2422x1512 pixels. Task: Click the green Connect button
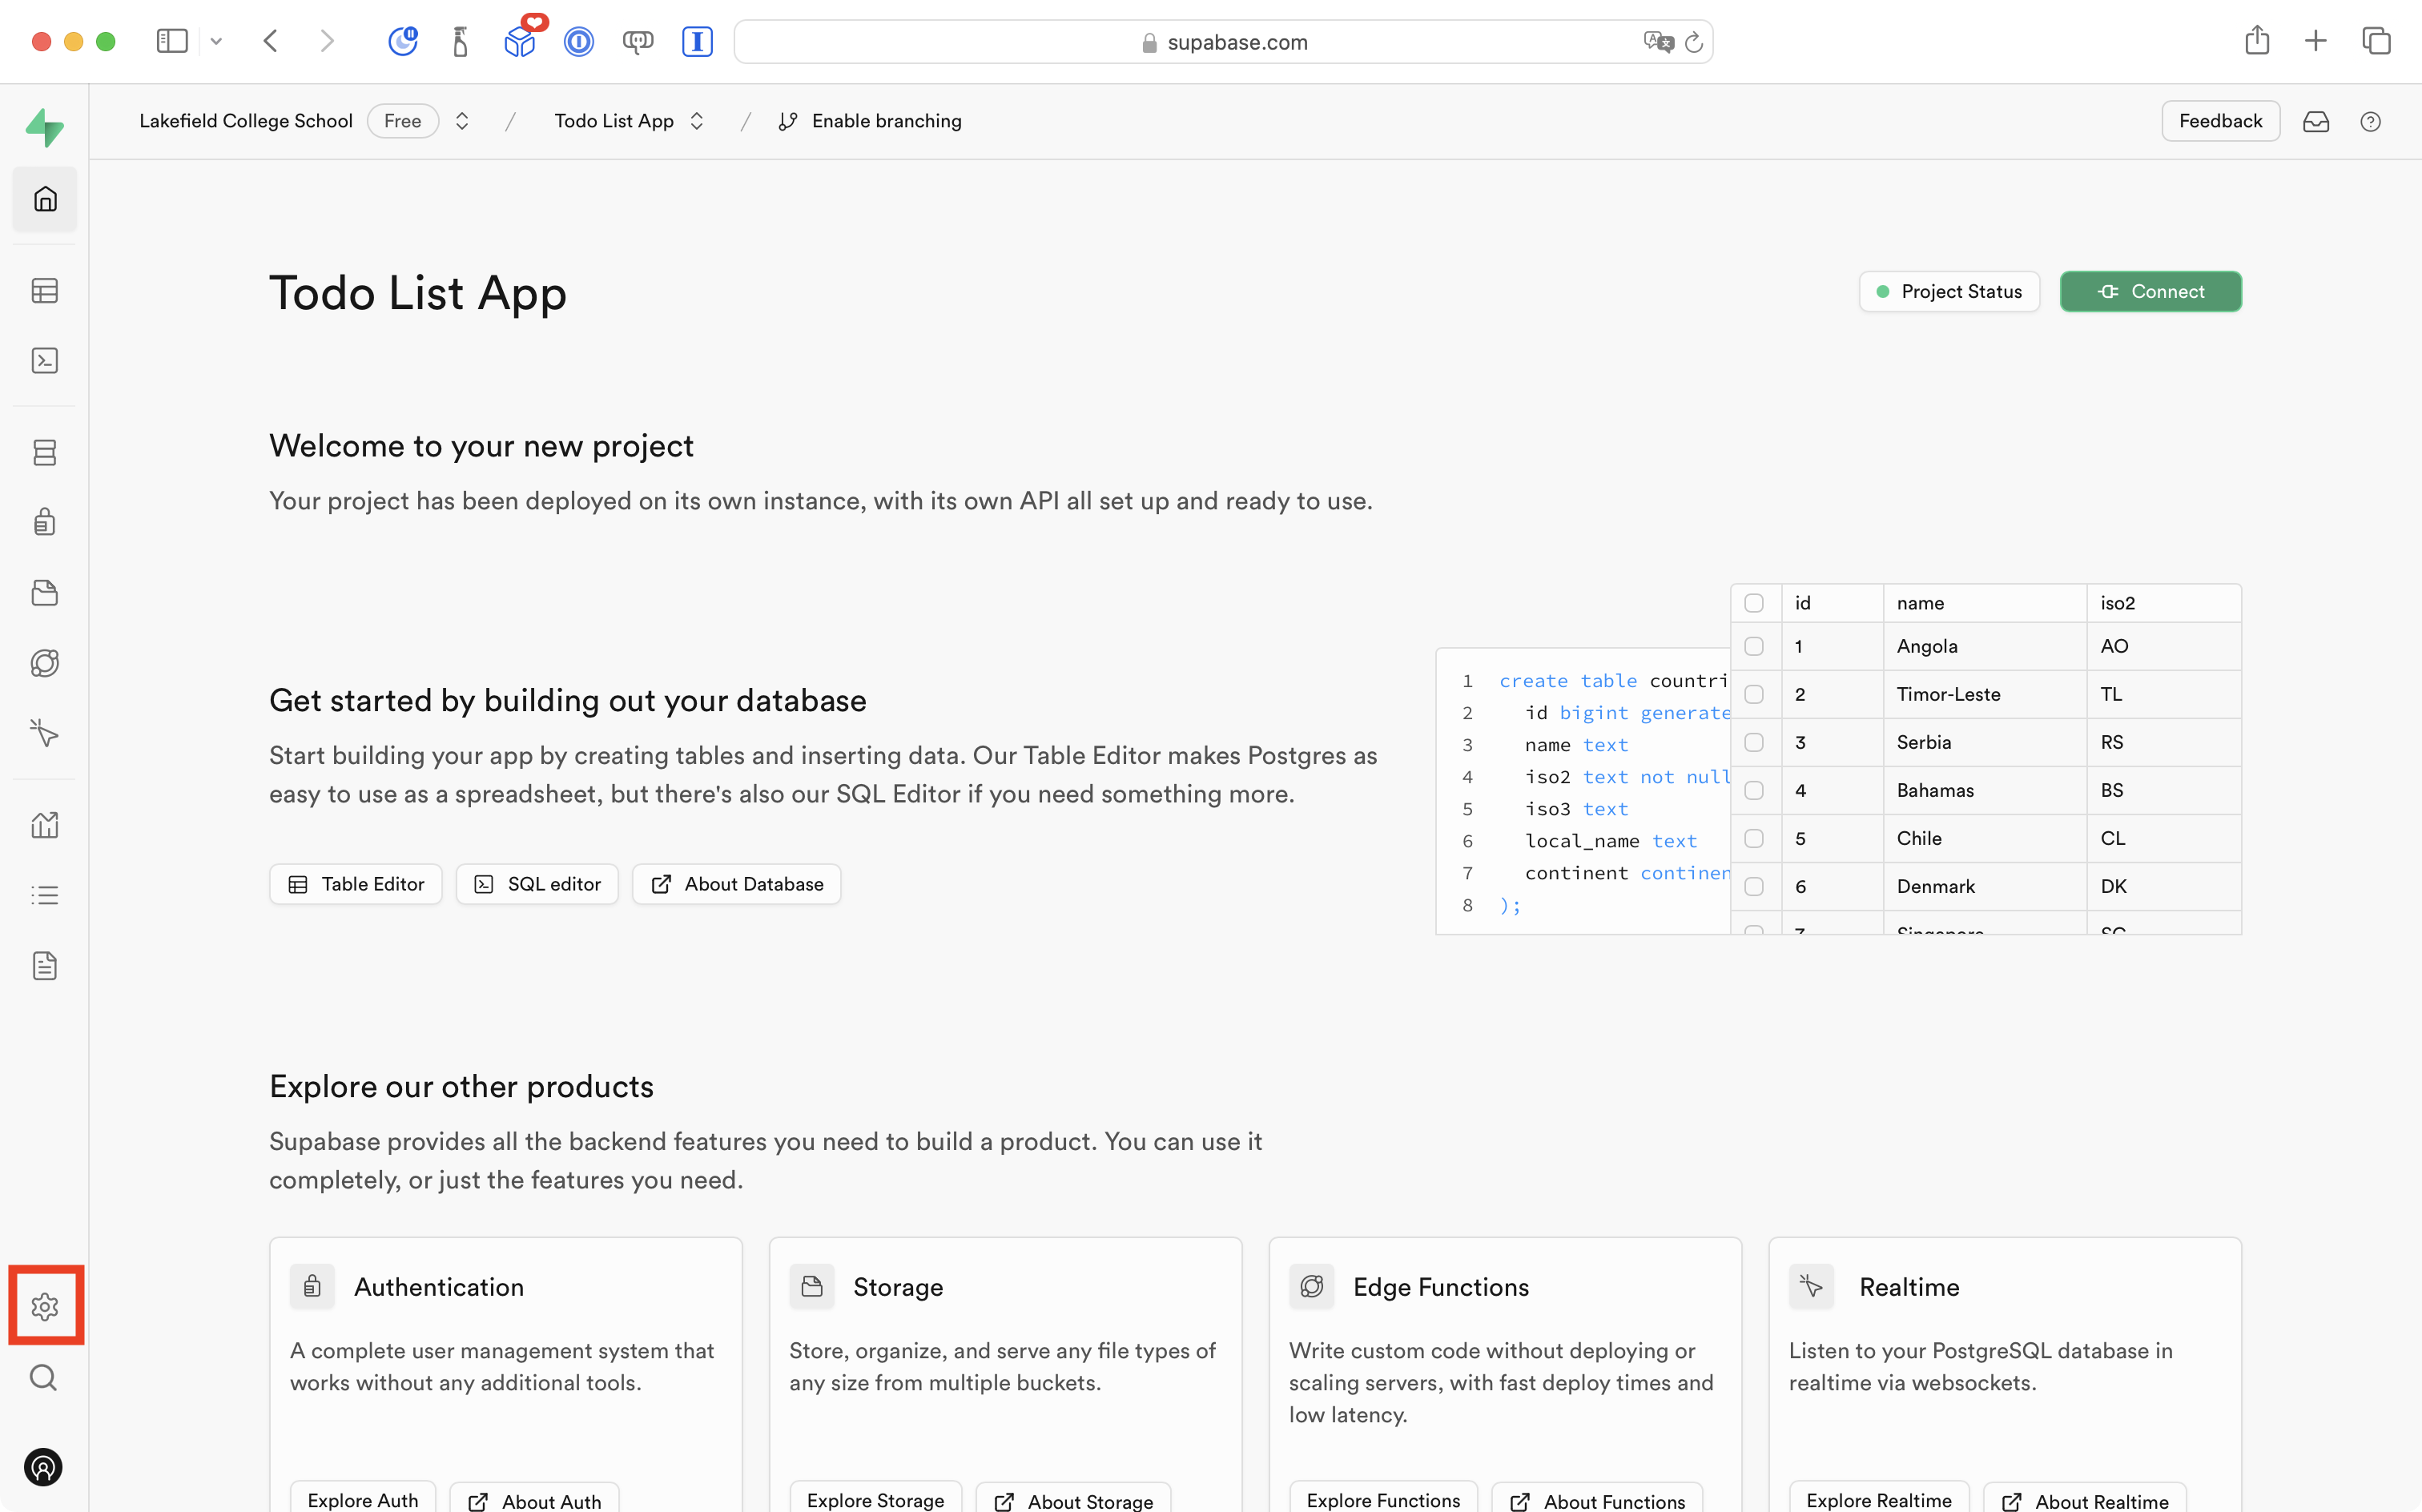pos(2150,291)
